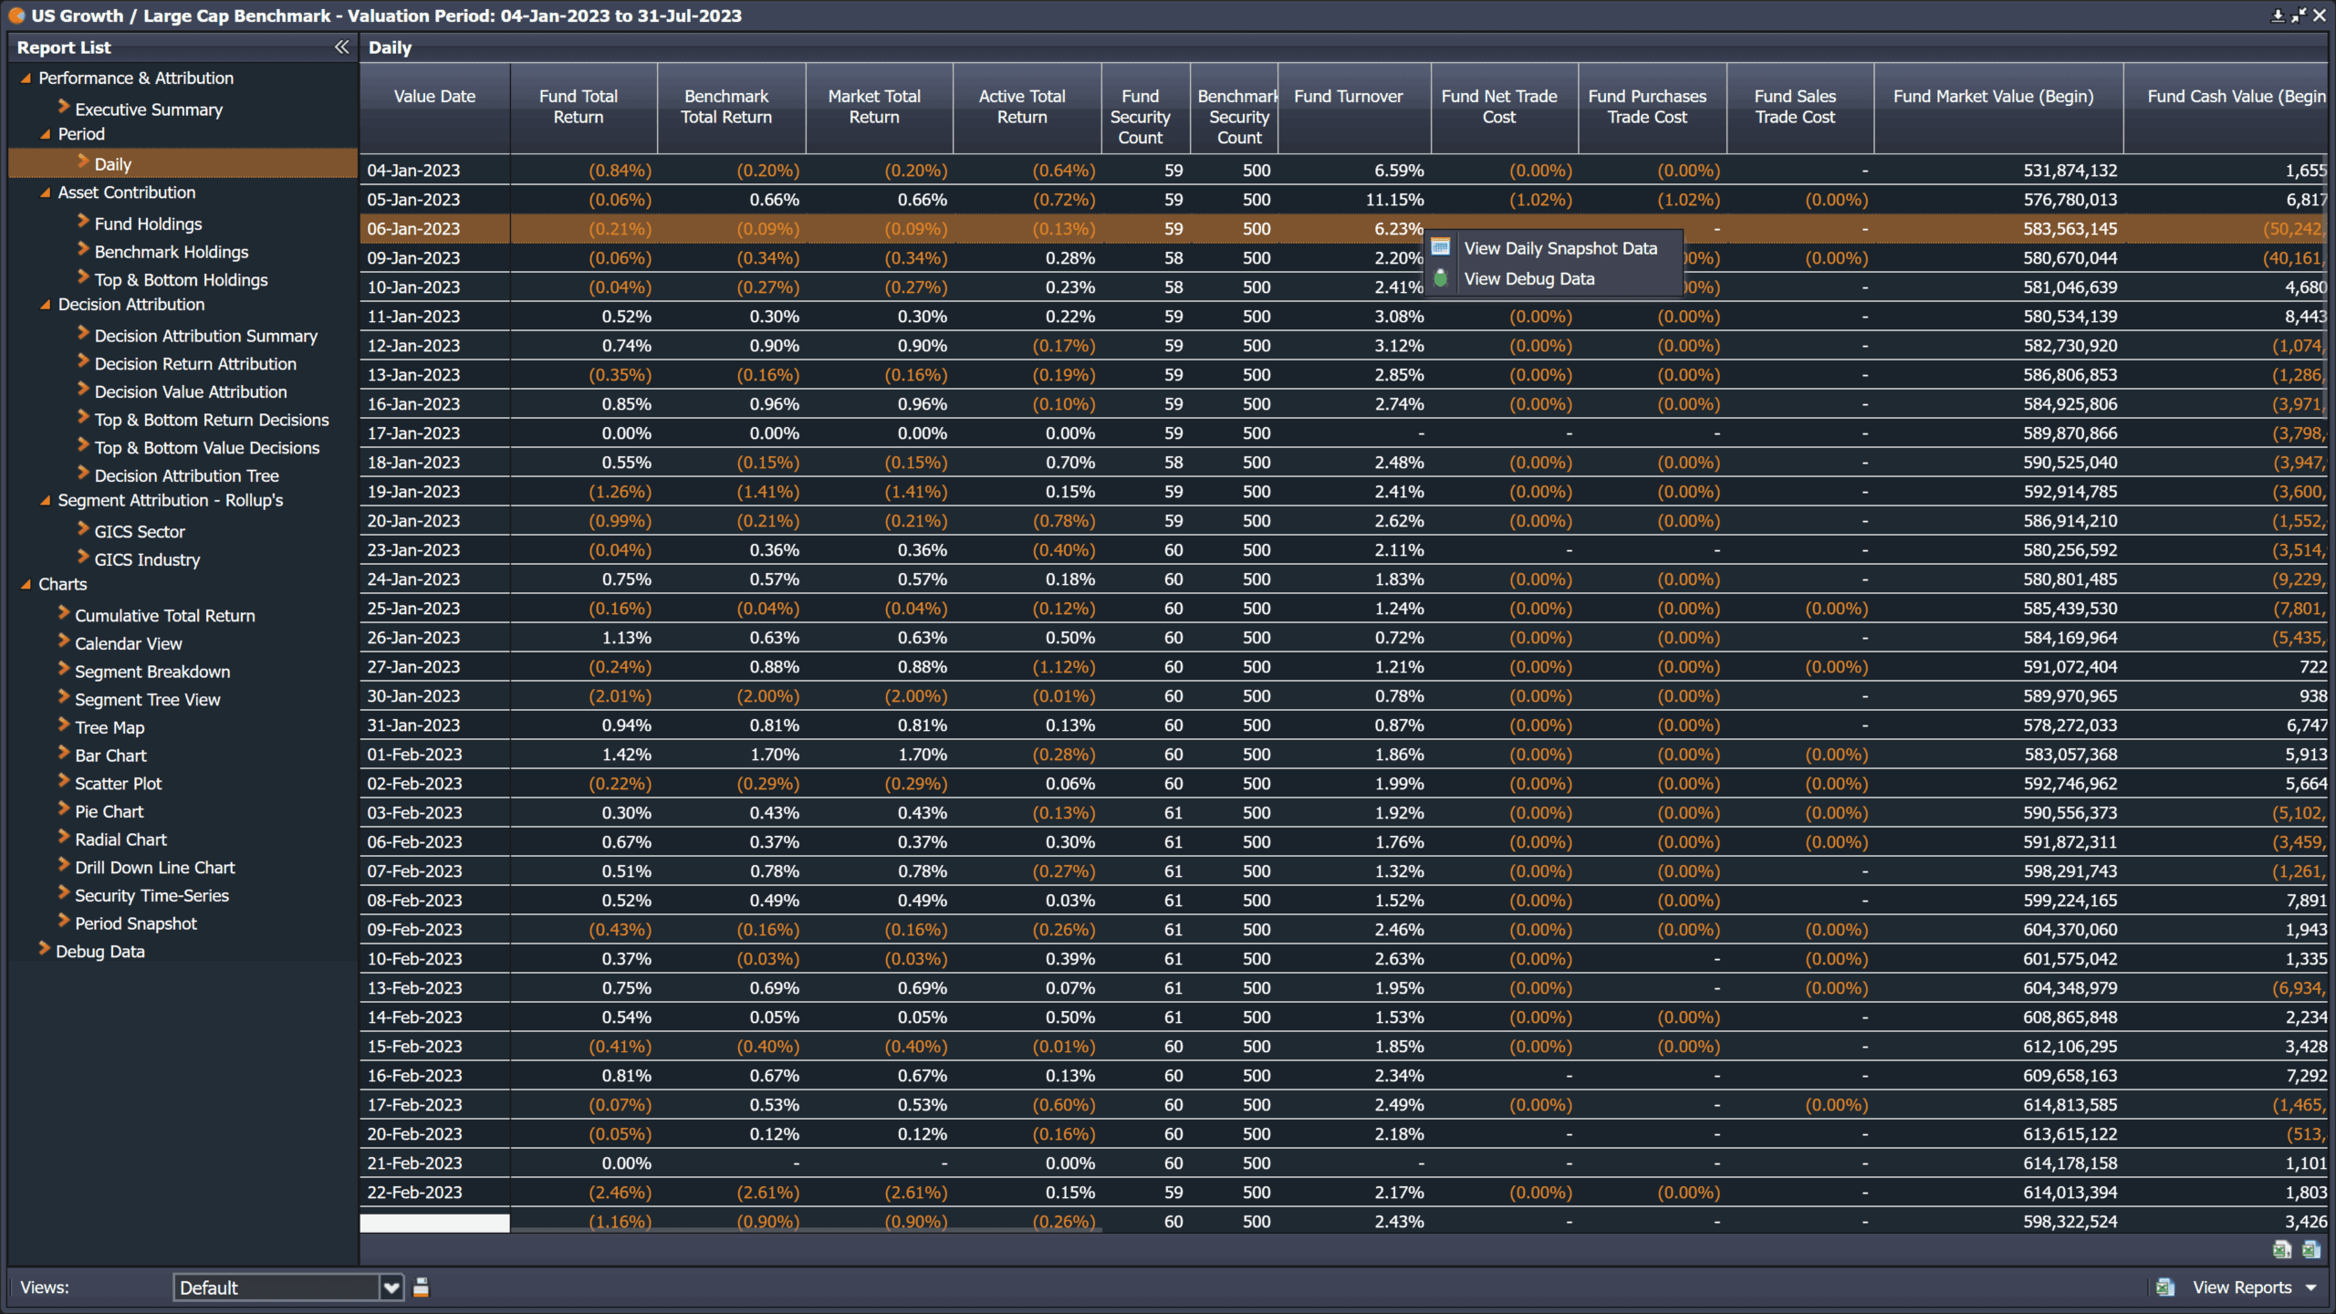
Task: Select the 22-Feb-2023 date cell
Action: point(434,1193)
